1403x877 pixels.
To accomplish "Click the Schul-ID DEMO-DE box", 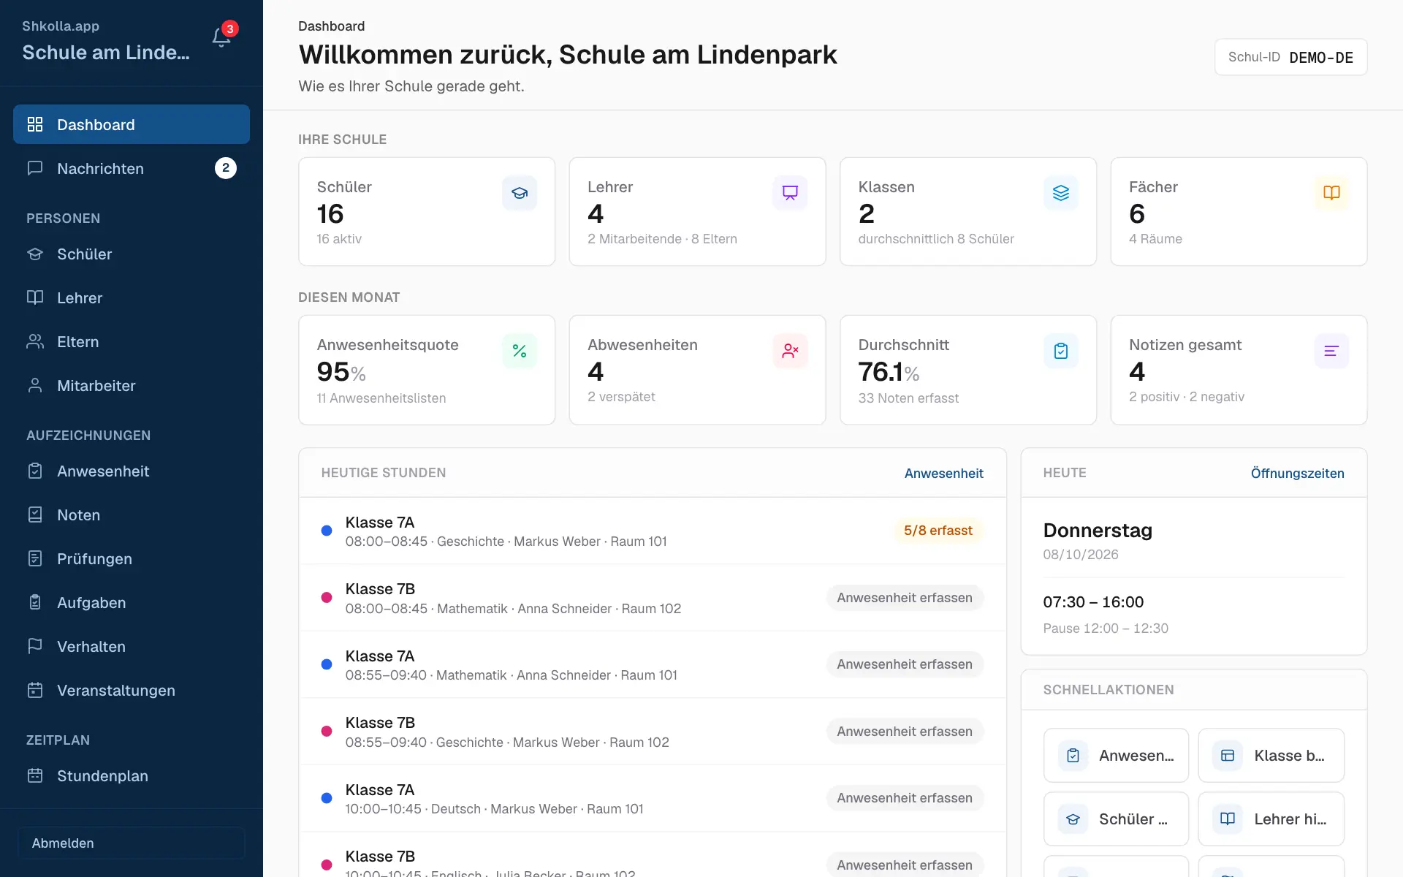I will click(1290, 57).
